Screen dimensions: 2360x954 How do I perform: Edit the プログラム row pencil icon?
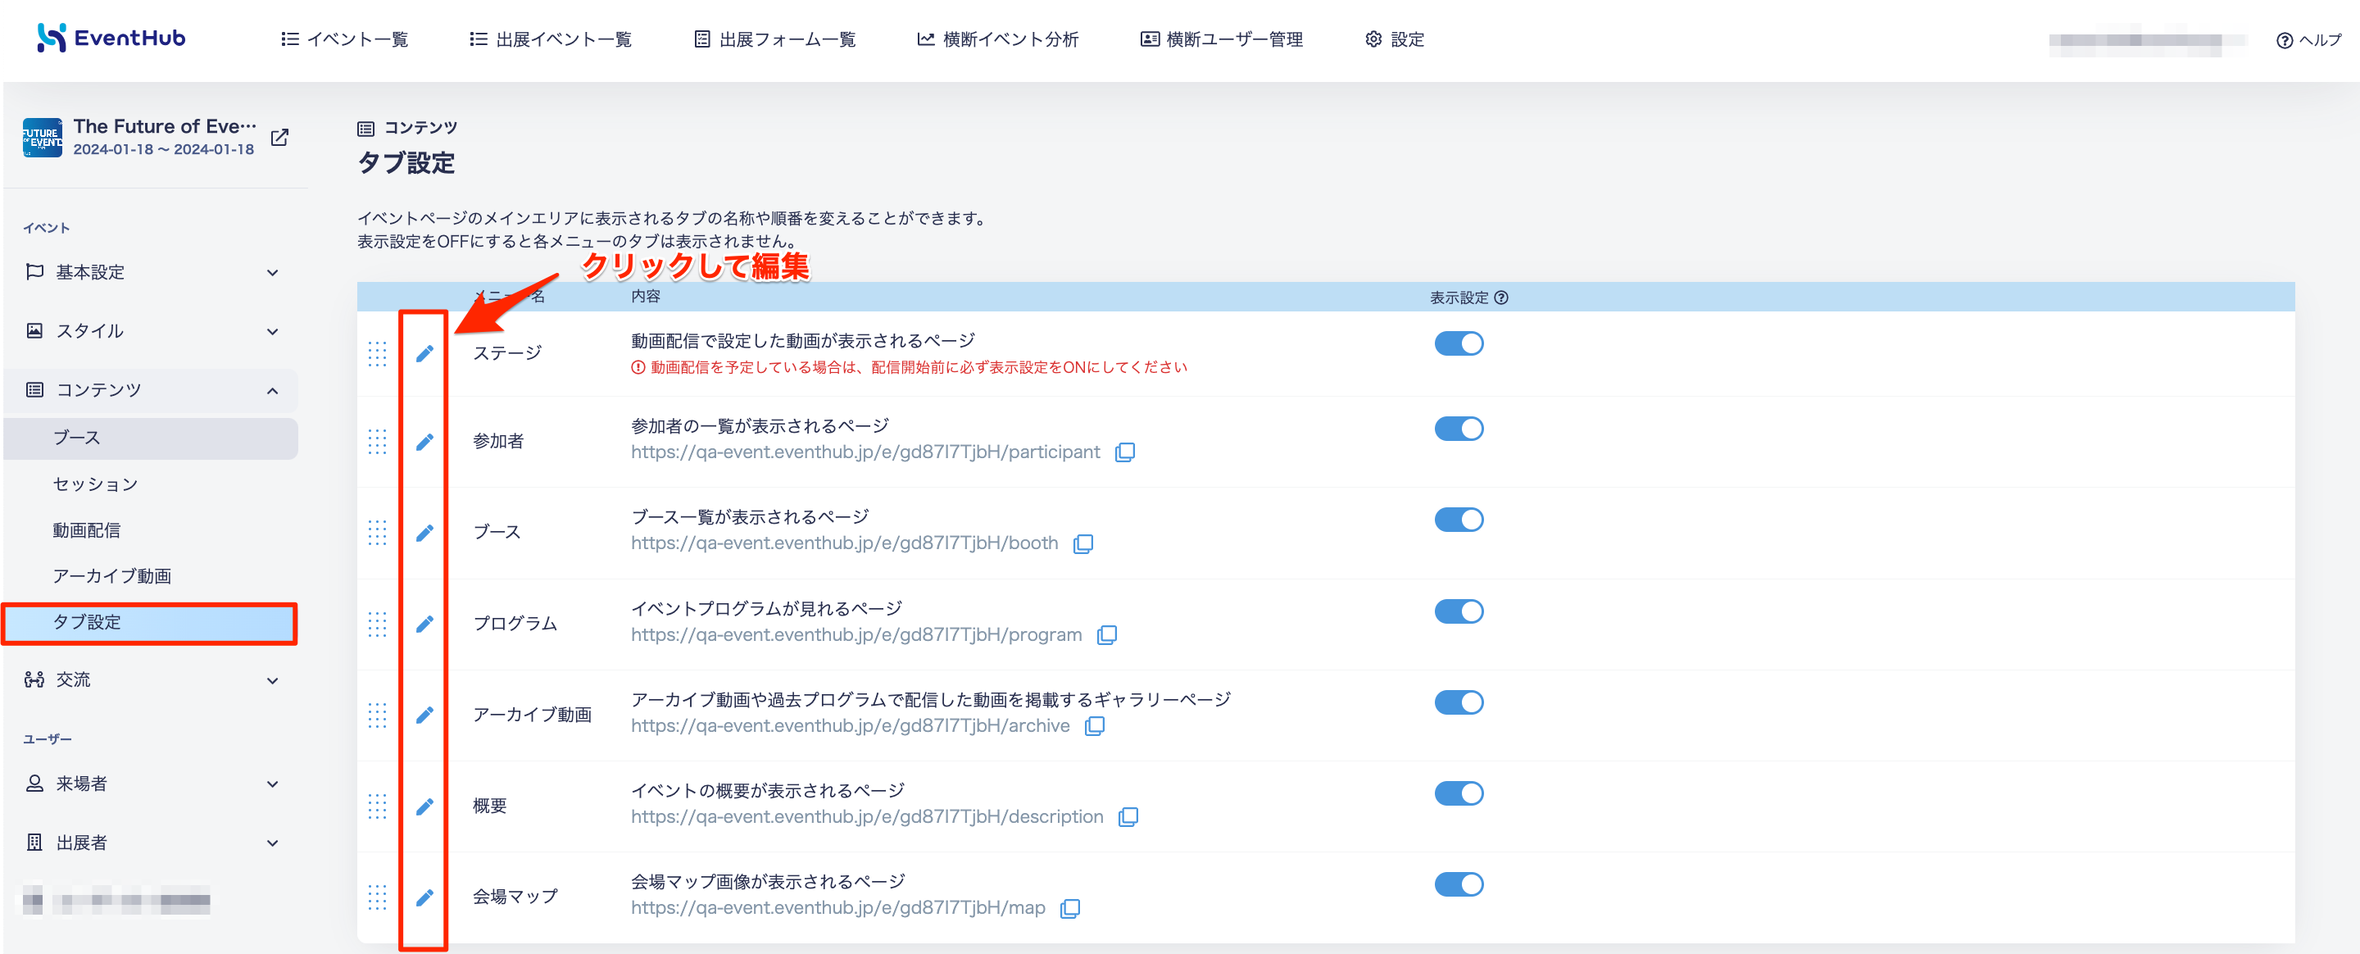(424, 624)
